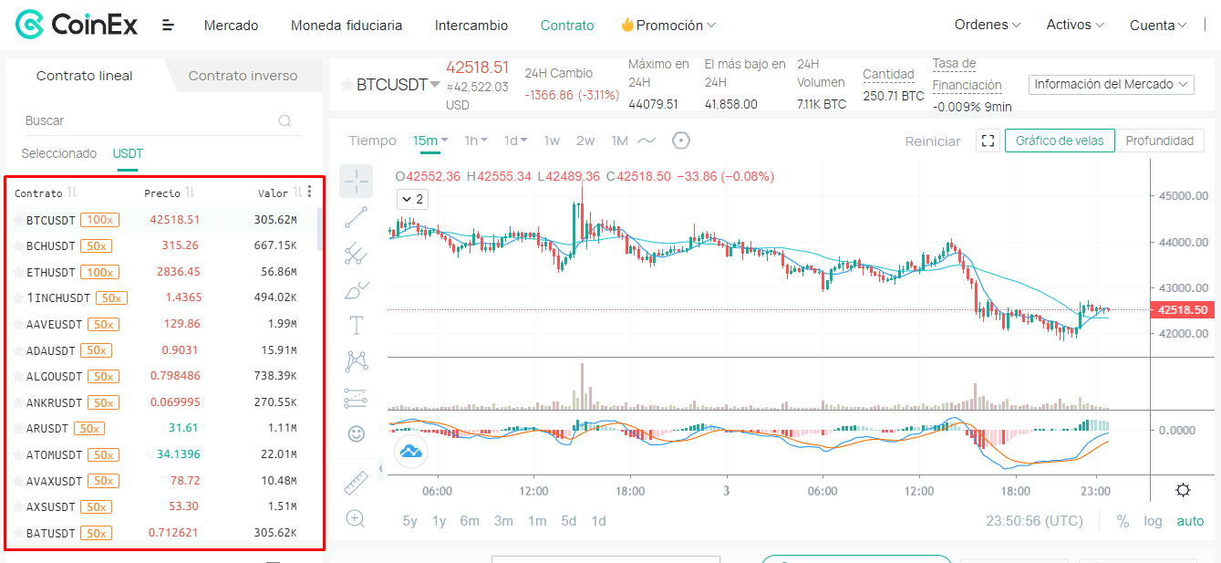
Task: Select the 1INCHUSDT contract row
Action: pos(162,297)
